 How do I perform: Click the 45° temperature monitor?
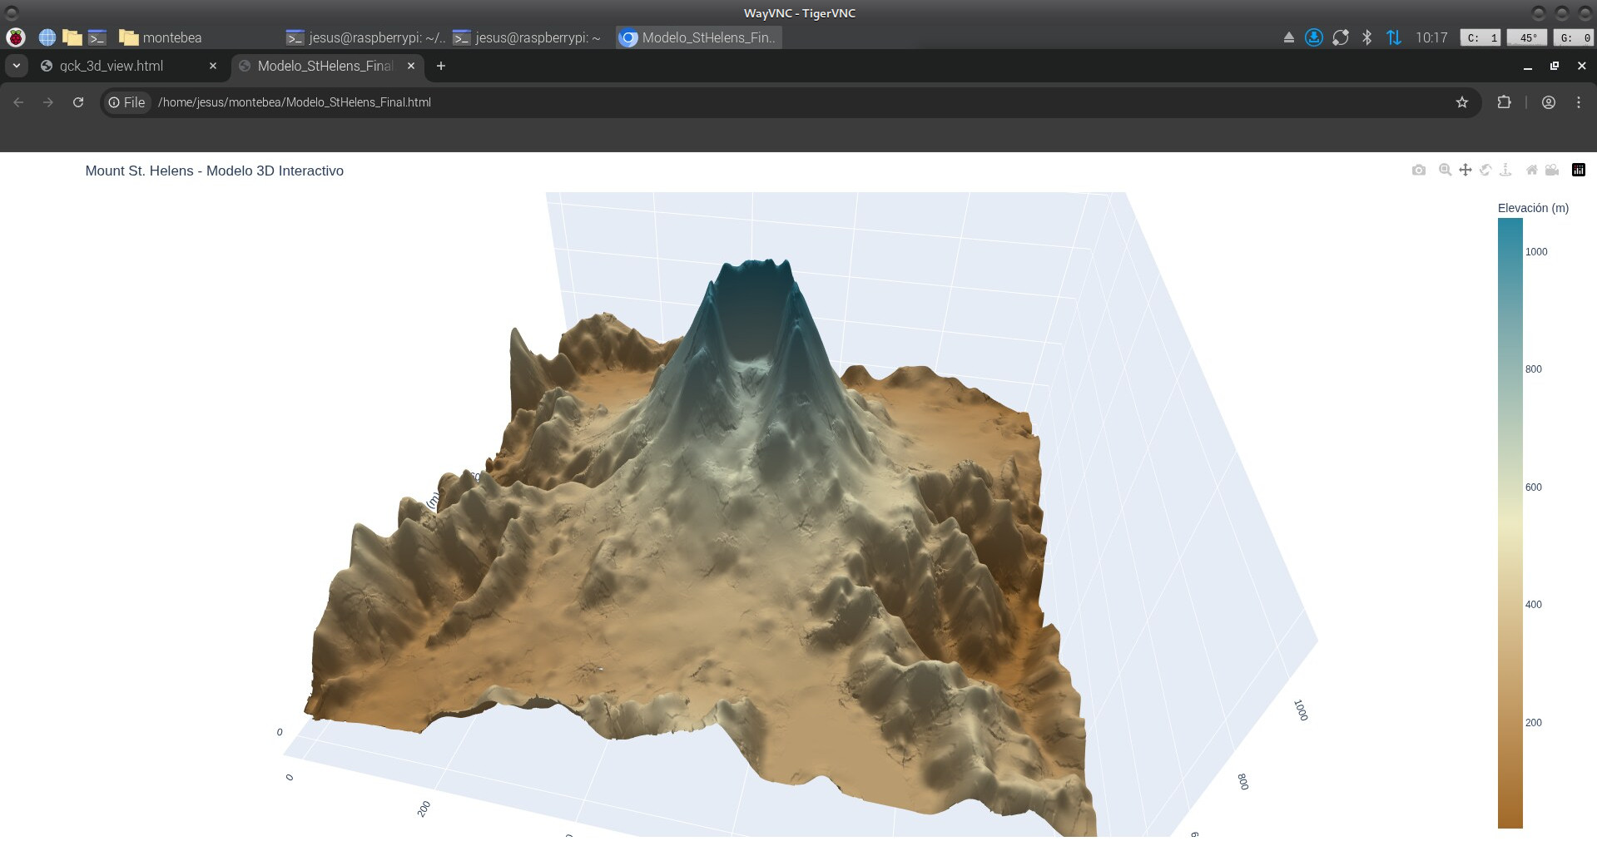pos(1528,37)
